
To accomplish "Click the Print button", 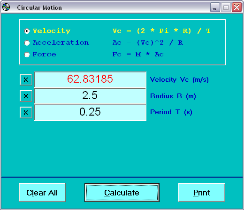I will 202,193.
